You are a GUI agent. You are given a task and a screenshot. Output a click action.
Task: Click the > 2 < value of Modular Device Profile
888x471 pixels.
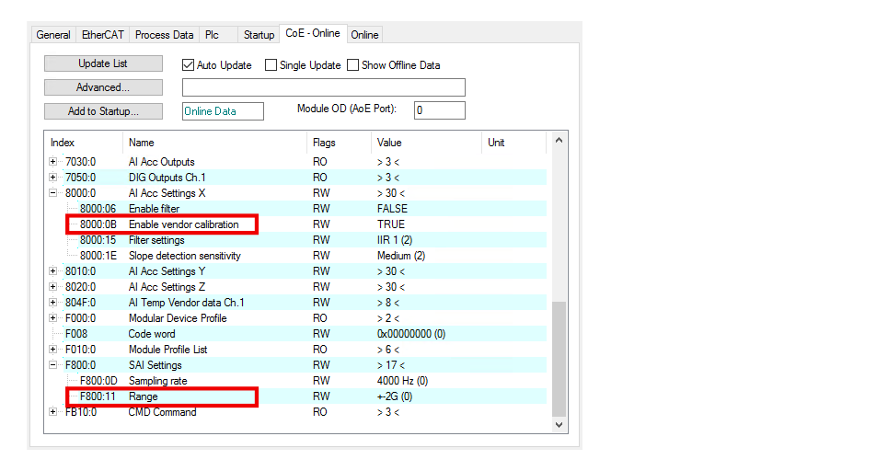388,318
